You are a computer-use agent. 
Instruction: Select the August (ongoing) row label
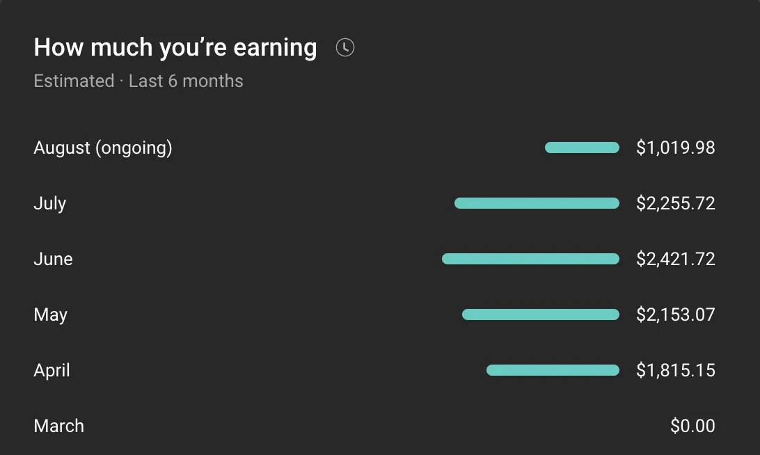[103, 147]
